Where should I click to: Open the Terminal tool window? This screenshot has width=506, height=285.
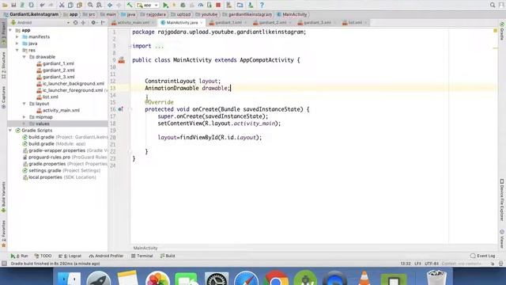(x=142, y=256)
